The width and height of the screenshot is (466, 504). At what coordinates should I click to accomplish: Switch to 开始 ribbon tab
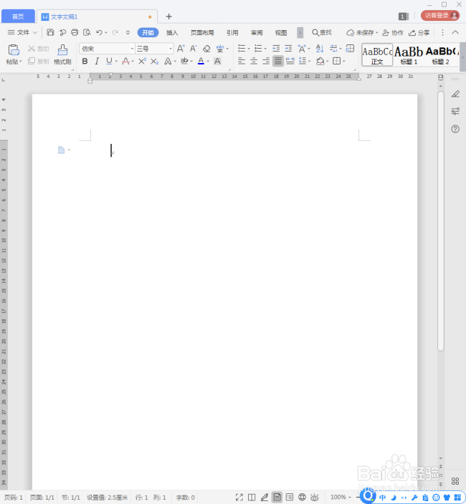point(148,32)
